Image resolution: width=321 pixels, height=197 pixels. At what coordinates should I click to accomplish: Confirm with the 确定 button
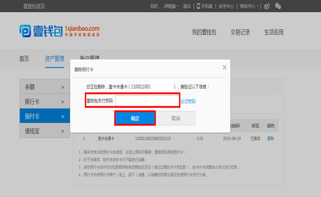[x=135, y=118]
